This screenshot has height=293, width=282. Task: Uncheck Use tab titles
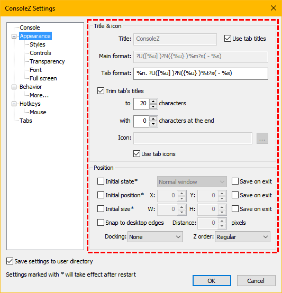click(228, 39)
